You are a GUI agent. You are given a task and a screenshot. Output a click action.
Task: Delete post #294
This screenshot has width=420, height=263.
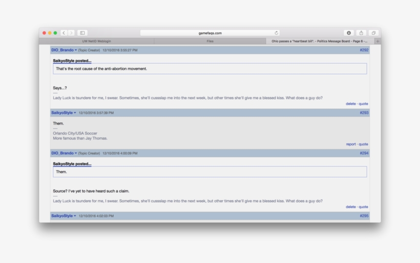(351, 207)
